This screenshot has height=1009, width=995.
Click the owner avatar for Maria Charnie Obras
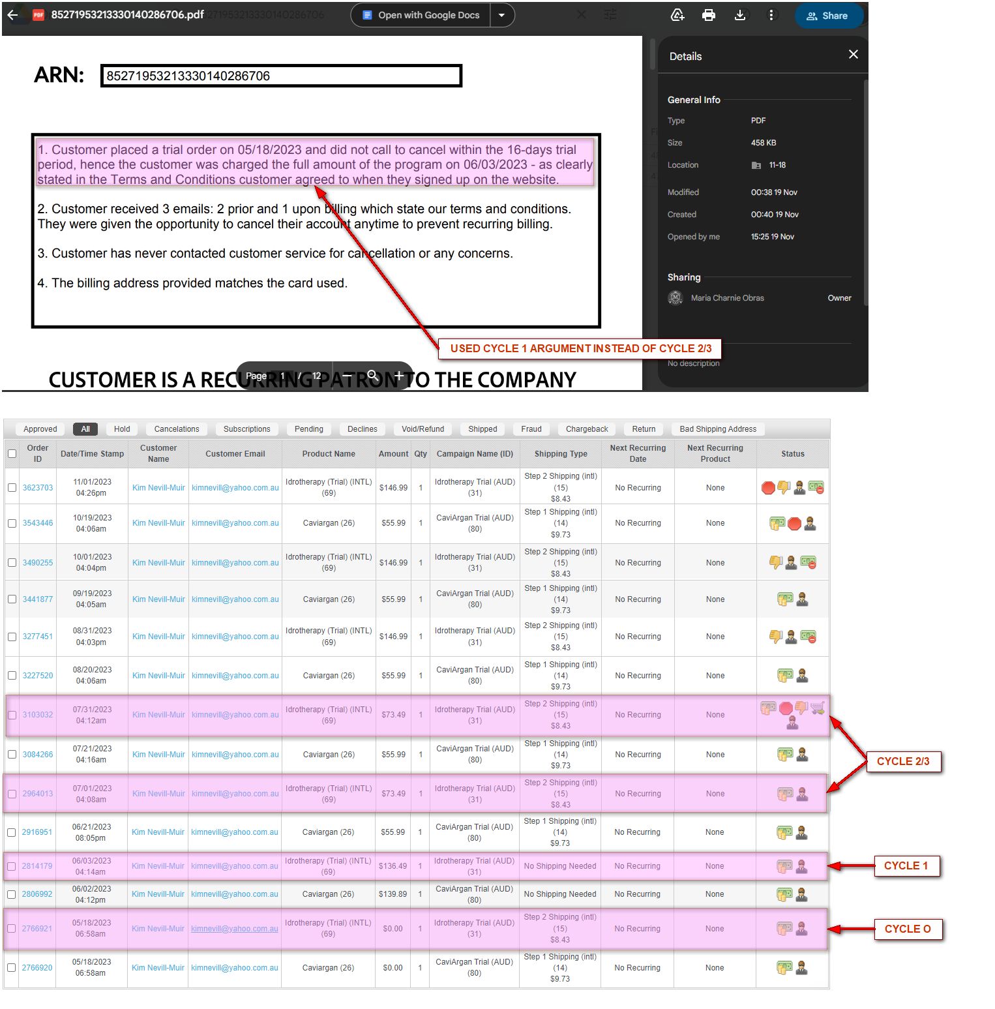click(675, 298)
